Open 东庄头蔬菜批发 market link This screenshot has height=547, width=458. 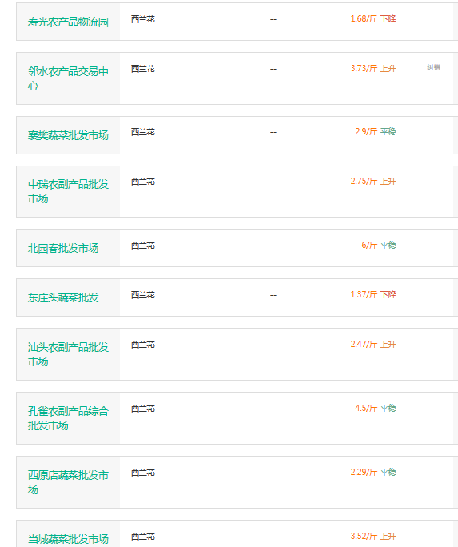pyautogui.click(x=63, y=297)
